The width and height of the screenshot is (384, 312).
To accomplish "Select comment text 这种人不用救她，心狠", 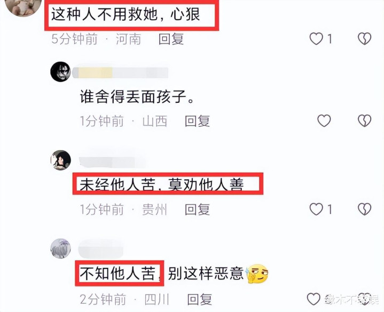I will click(x=126, y=14).
